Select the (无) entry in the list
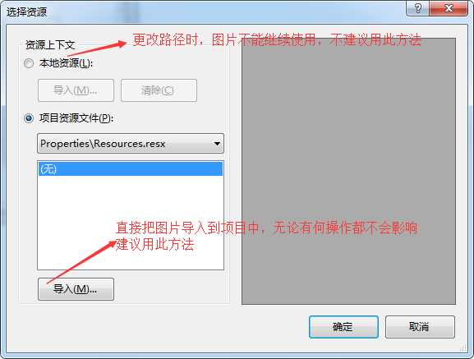 [x=131, y=169]
